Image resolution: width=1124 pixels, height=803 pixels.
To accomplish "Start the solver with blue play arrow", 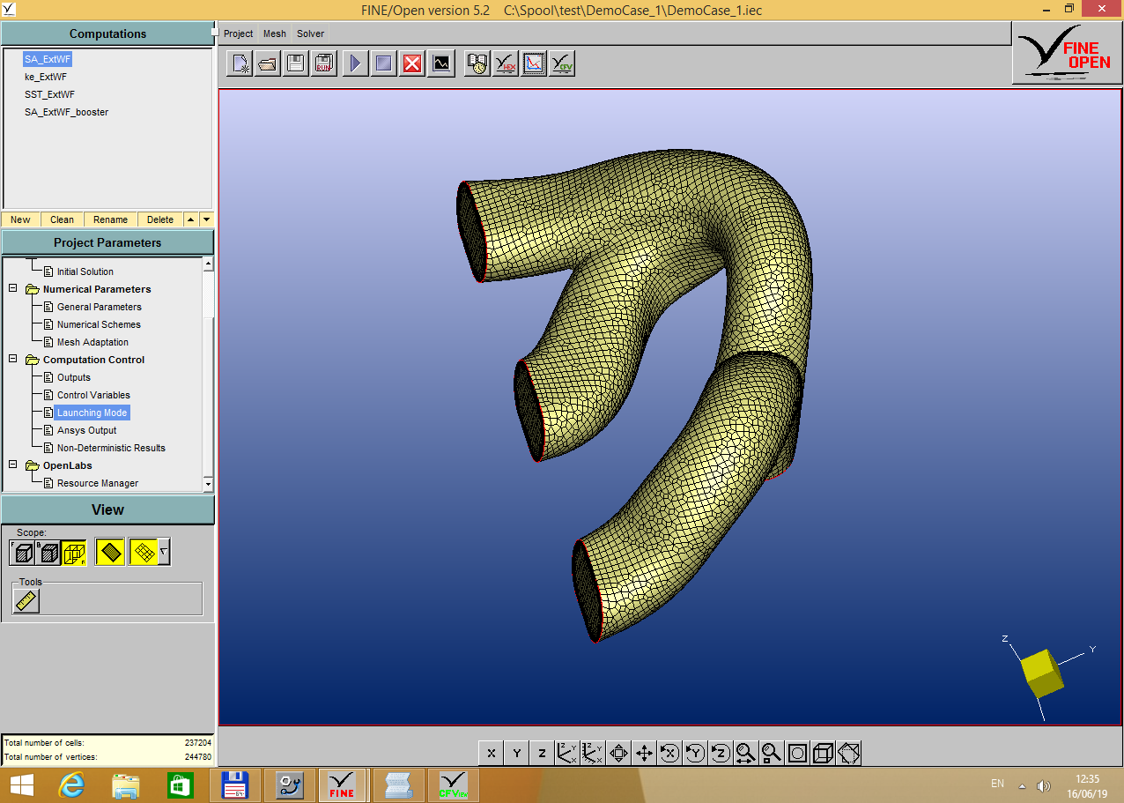I will (x=356, y=63).
